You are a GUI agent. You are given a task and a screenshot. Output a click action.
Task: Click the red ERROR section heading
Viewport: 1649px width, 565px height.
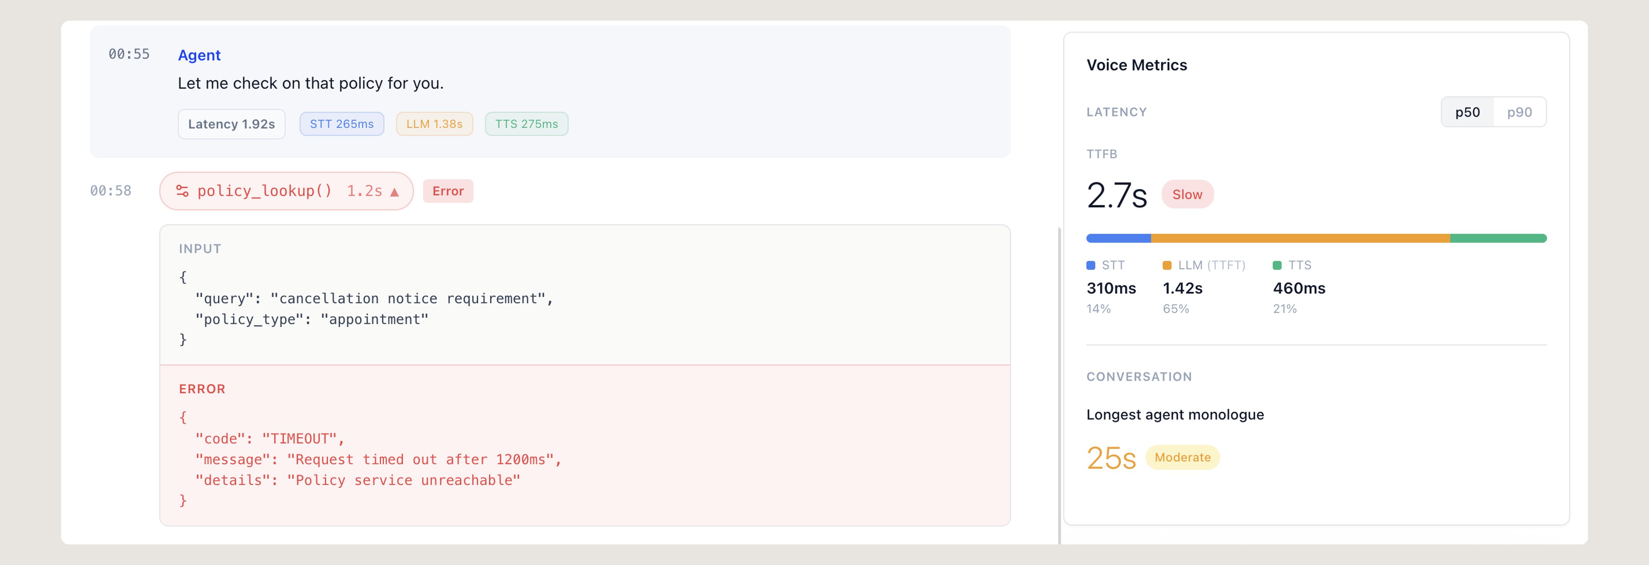pos(202,389)
